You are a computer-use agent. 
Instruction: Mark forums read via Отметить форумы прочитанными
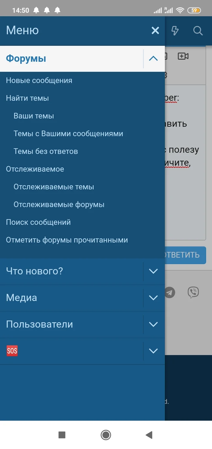(x=67, y=240)
